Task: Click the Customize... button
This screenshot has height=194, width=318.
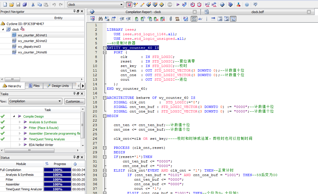Action: pos(75,101)
